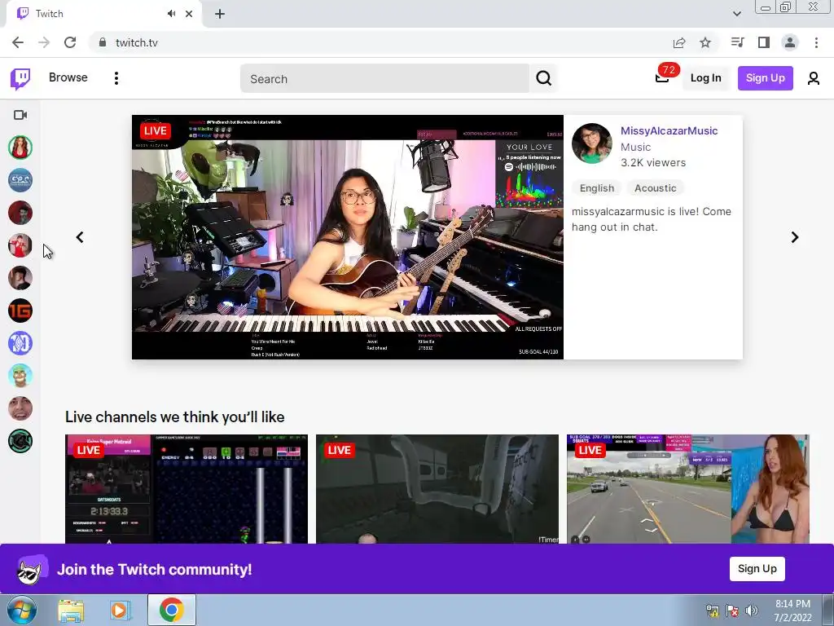
Task: Click Sign Up in the purple banner
Action: click(x=757, y=568)
